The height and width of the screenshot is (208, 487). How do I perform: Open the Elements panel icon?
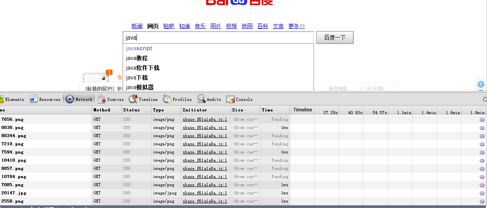pyautogui.click(x=2, y=99)
